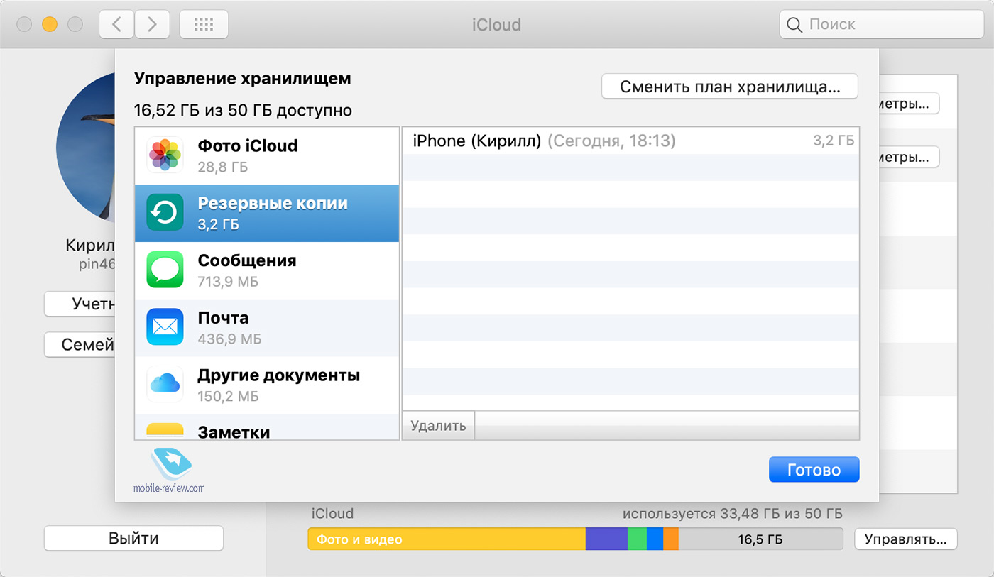The image size is (994, 577).
Task: Click the green Messages bubble icon
Action: (165, 270)
